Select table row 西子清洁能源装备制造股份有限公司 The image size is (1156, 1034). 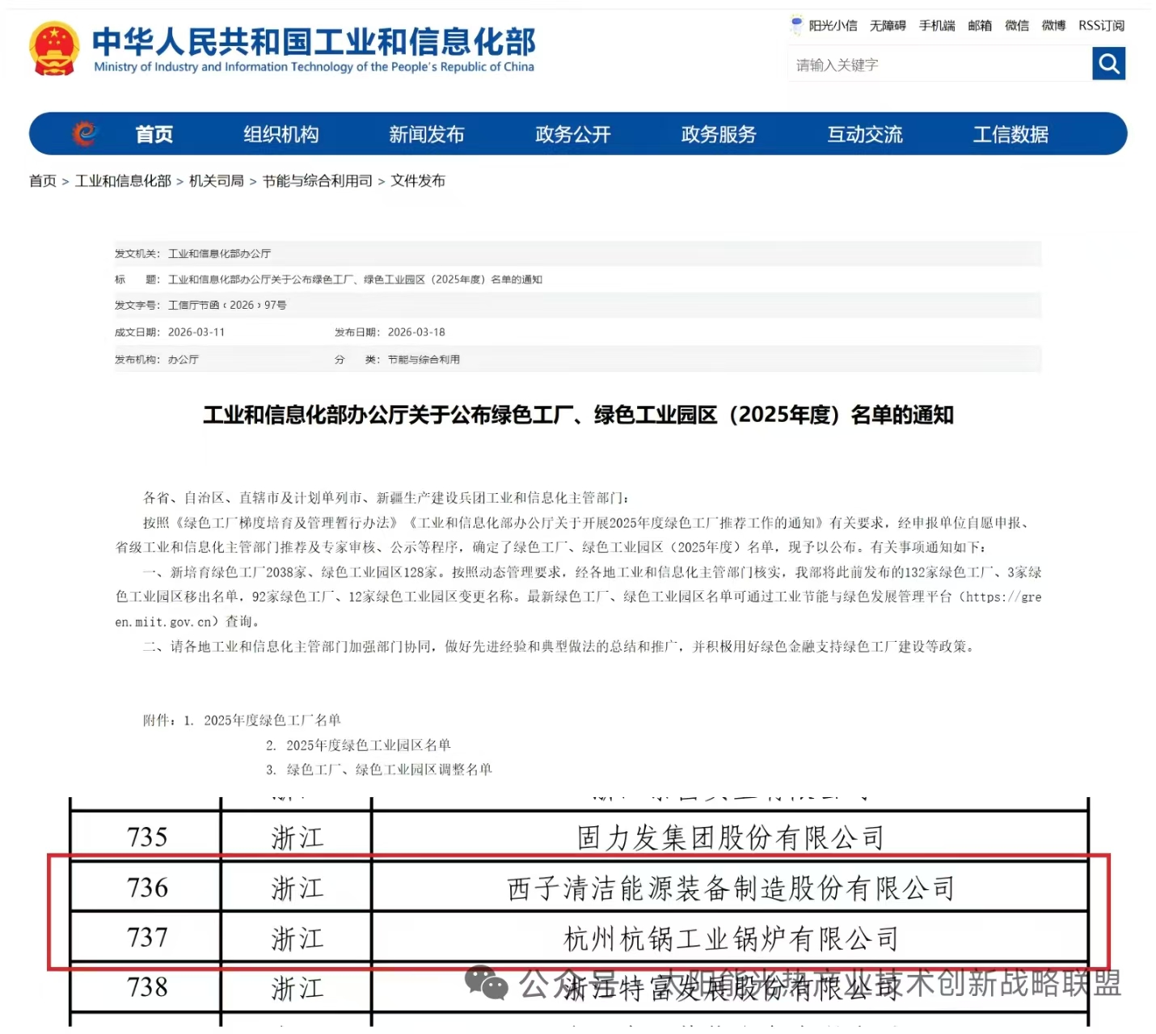point(730,888)
